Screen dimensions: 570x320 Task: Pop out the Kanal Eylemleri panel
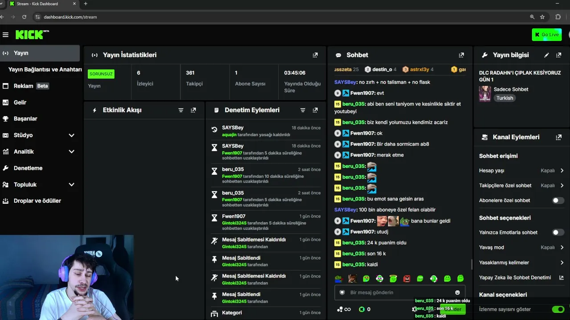(559, 137)
